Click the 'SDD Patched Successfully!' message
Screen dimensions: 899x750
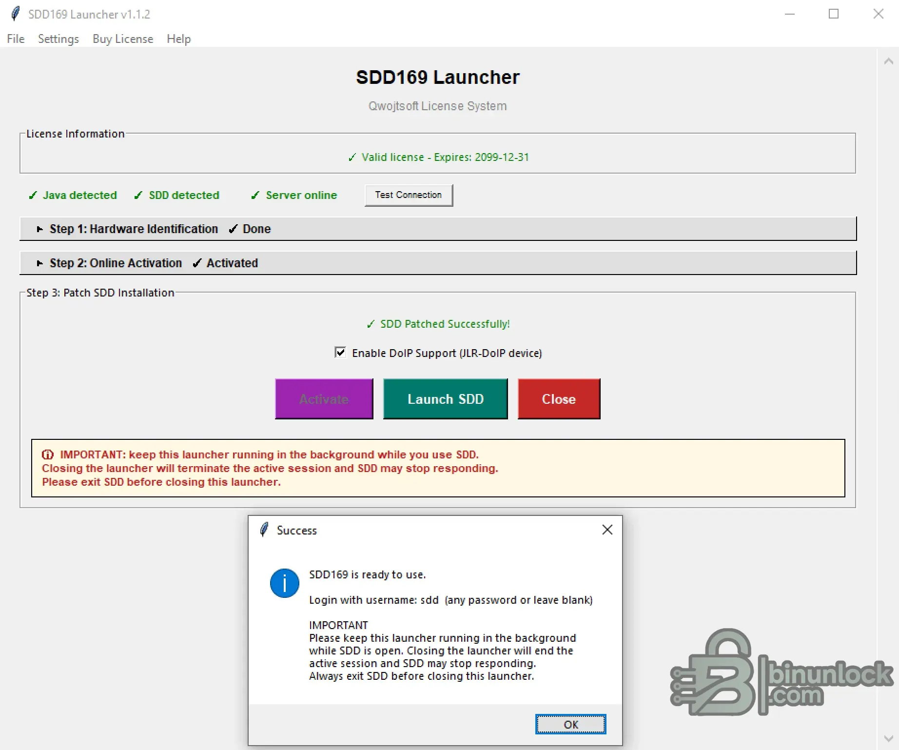pos(438,324)
